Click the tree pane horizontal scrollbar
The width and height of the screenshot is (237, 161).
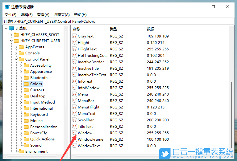click(x=32, y=156)
